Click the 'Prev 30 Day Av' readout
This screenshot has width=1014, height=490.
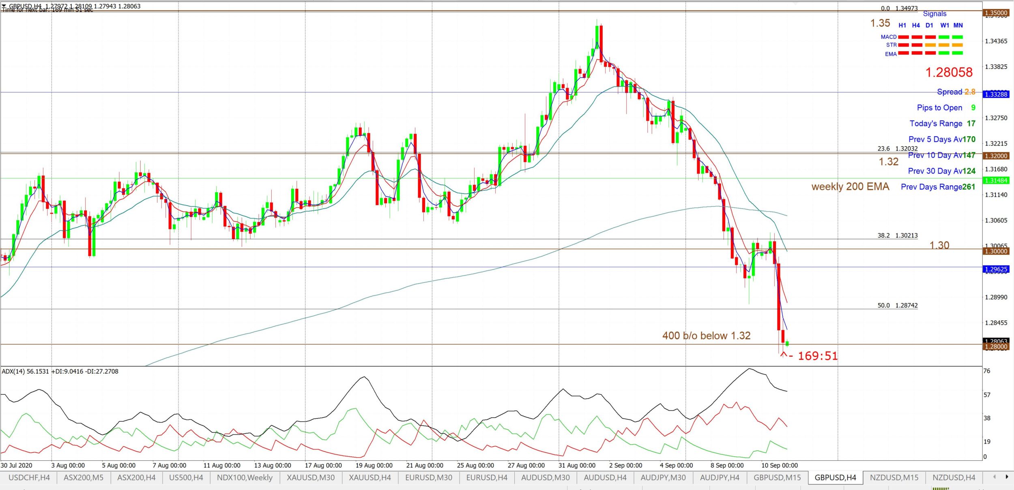pos(941,171)
